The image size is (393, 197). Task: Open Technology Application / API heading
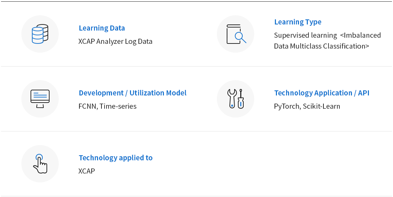tap(322, 93)
